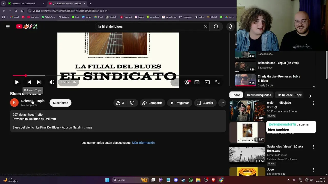328x184 pixels.
Task: Enter fullscreen video mode
Action: point(217,82)
